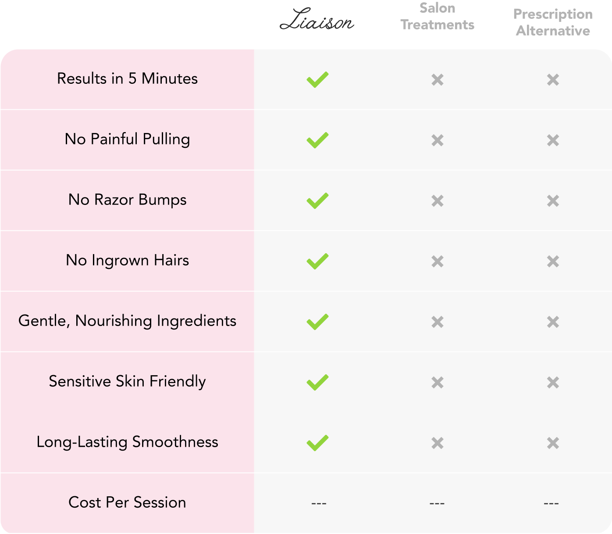This screenshot has height=534, width=612.
Task: Click Liaison's checkmark for Sensitive Skin Friendly
Action: click(x=317, y=382)
